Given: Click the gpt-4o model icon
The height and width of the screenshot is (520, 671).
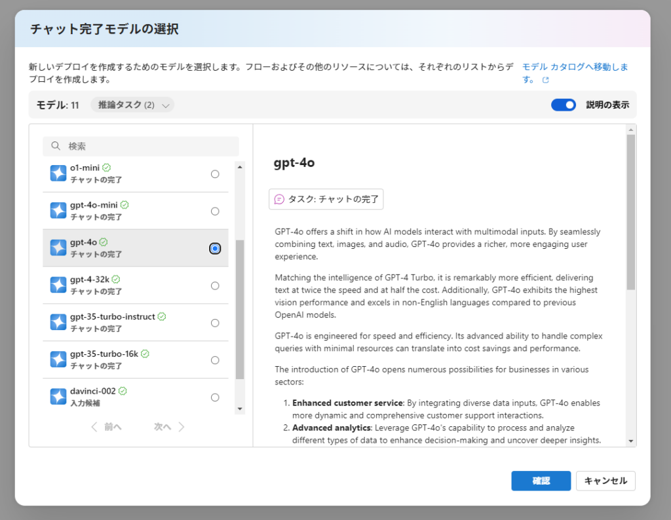Looking at the screenshot, I should click(x=58, y=248).
